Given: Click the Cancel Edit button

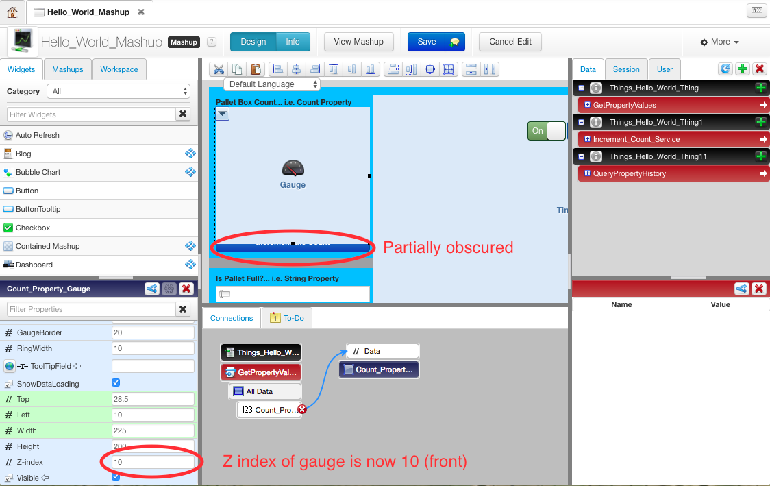Looking at the screenshot, I should tap(510, 42).
